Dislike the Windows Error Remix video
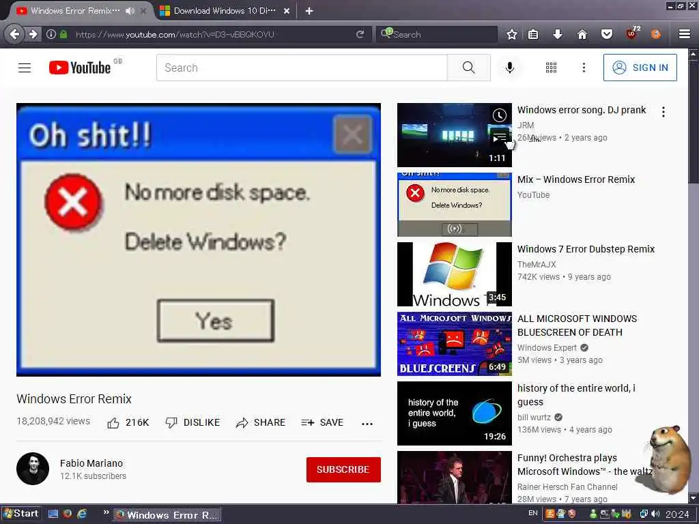This screenshot has height=524, width=699. [192, 422]
